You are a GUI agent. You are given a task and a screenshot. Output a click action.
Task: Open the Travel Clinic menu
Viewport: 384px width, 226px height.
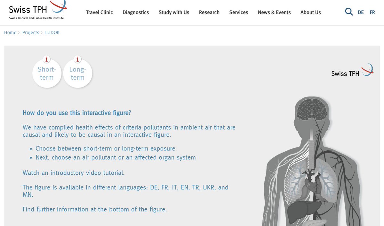point(100,13)
